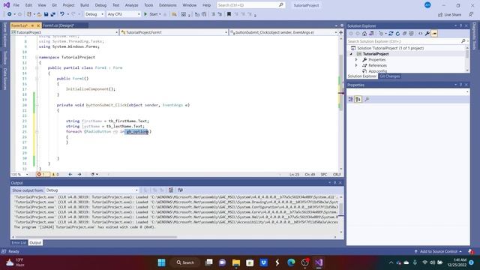Refresh the Solution Explorer
Screen dimensions: 480x270
click(397, 34)
